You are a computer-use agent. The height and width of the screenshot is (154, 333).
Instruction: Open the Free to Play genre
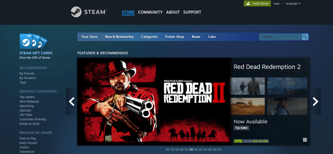(x=28, y=138)
